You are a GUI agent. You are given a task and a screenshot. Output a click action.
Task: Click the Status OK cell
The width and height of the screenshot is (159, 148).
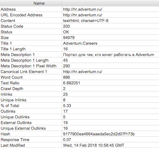[110, 32]
